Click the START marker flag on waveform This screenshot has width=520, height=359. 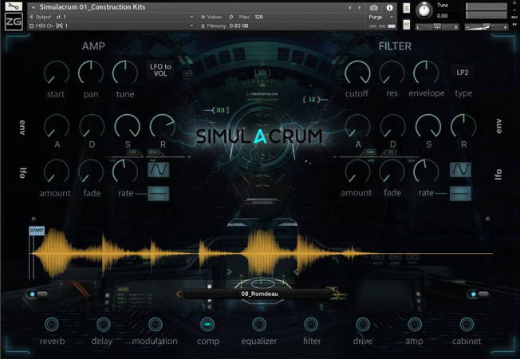point(37,231)
